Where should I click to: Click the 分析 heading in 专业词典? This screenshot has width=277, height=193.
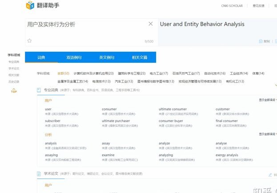click(x=48, y=135)
